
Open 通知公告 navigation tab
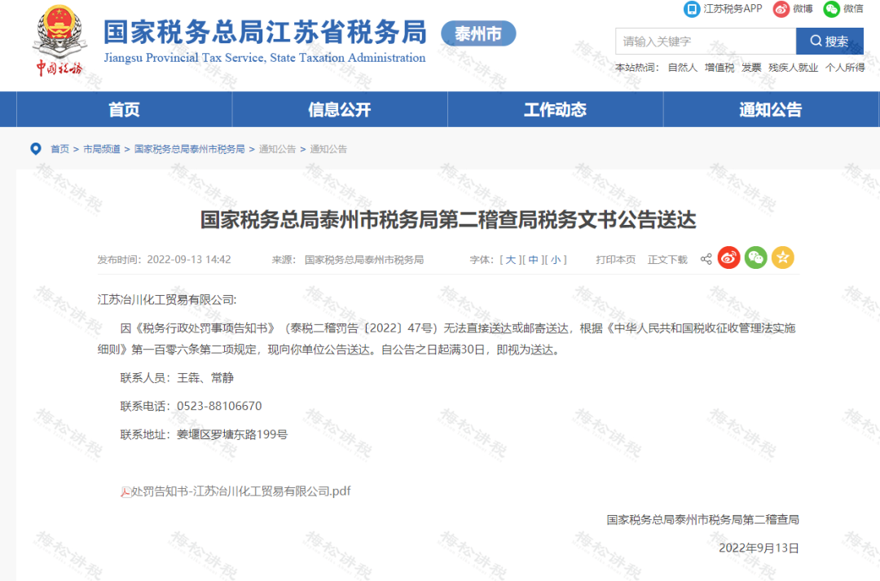771,109
